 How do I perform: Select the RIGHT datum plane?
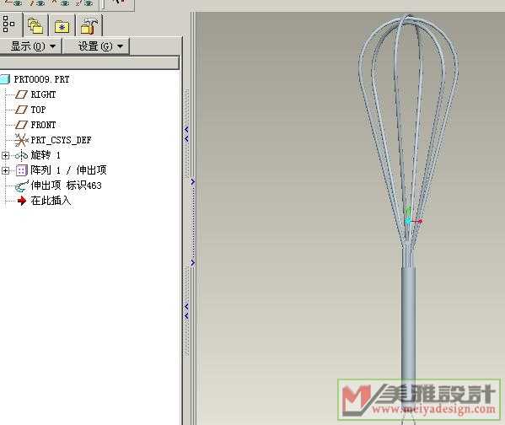point(35,94)
